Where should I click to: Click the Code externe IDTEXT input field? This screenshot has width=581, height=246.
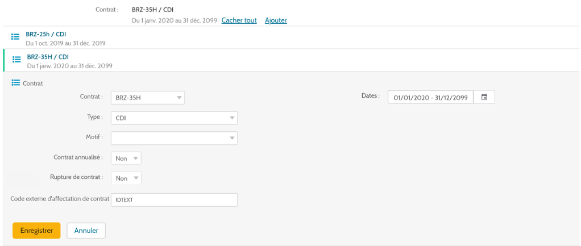point(174,199)
